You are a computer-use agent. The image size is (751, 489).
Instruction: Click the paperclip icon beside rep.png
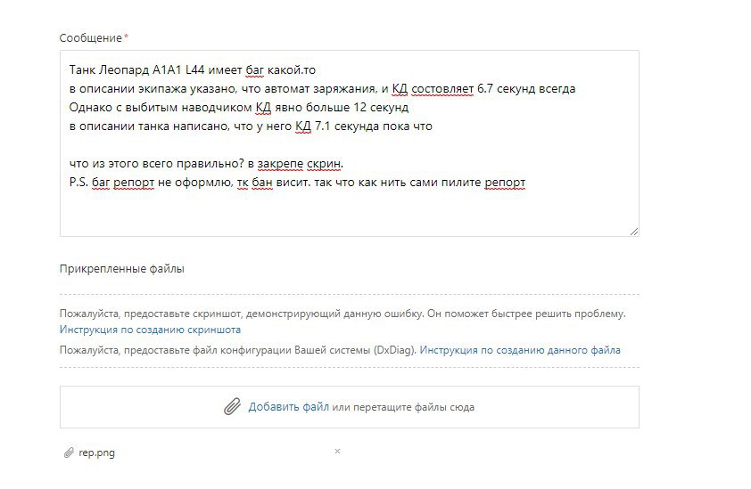click(69, 452)
